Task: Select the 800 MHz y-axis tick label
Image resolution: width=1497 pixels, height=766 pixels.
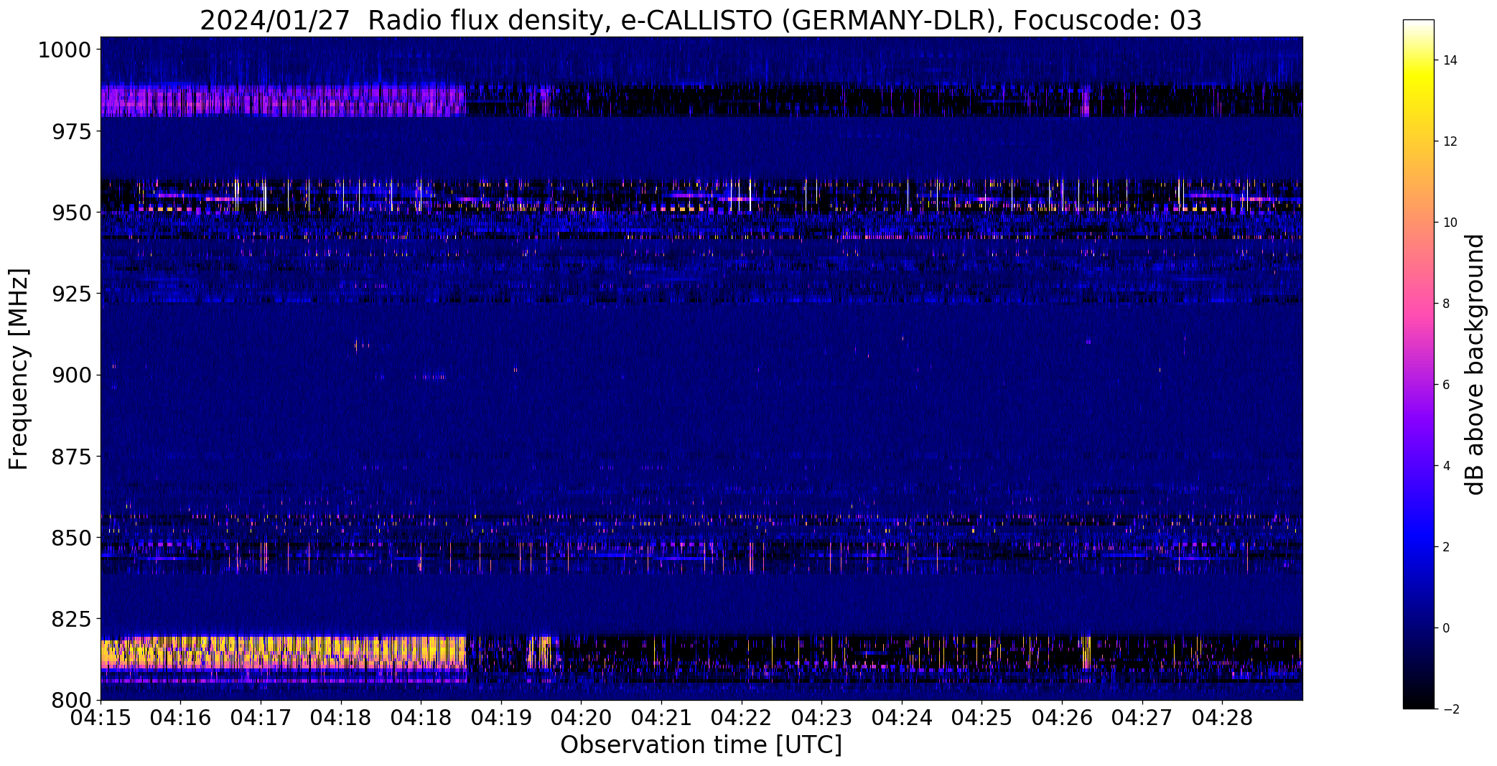Action: click(71, 699)
